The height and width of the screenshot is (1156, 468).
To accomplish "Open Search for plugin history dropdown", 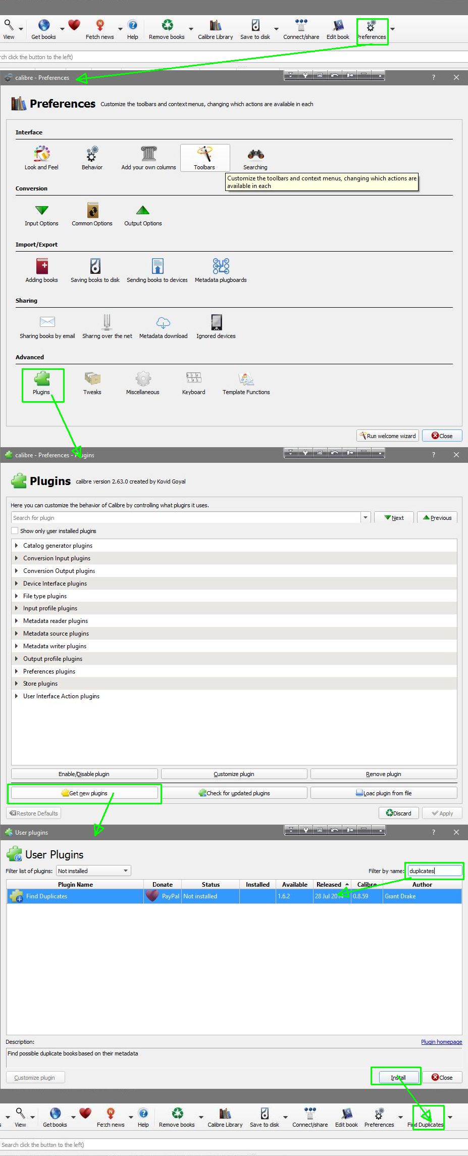I will 366,517.
